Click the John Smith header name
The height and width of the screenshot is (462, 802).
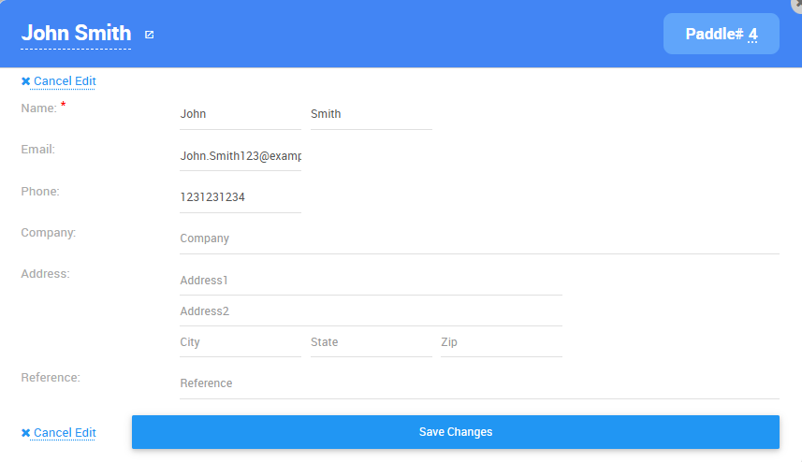tap(76, 34)
